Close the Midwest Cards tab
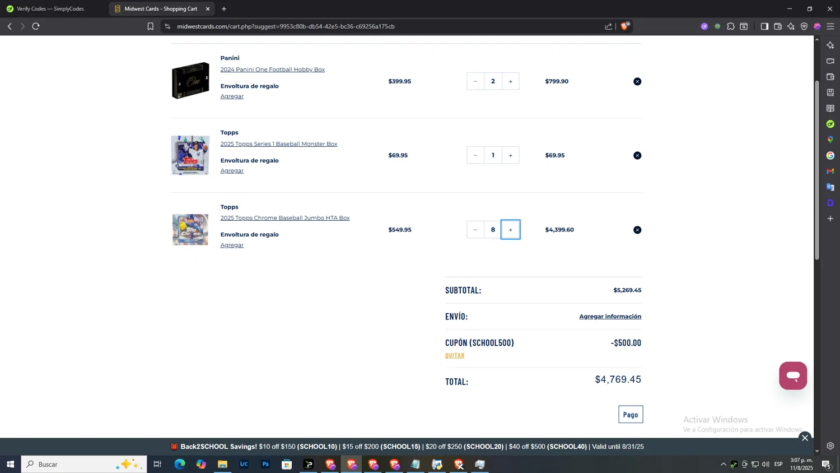 click(x=208, y=9)
